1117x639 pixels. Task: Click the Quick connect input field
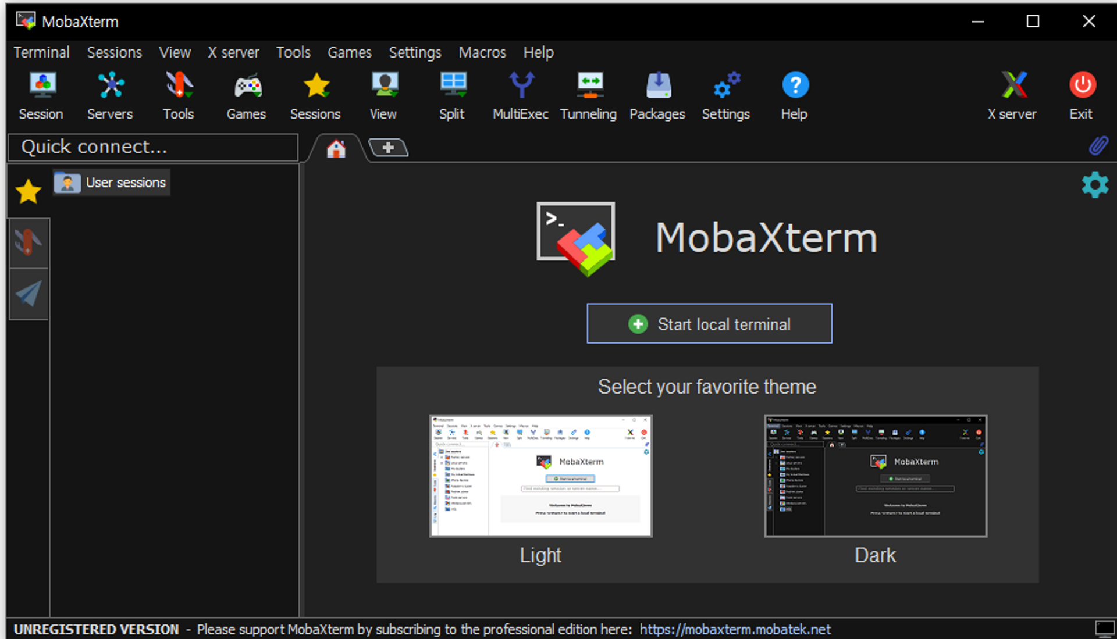(154, 147)
